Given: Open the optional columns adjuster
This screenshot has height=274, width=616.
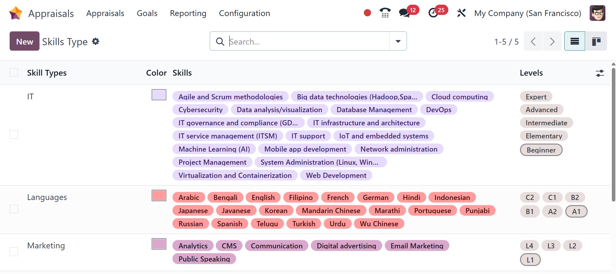Looking at the screenshot, I should [600, 73].
